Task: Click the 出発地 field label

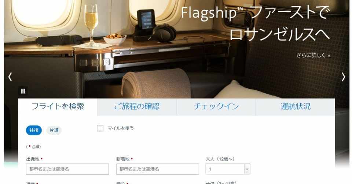Action: 33,159
